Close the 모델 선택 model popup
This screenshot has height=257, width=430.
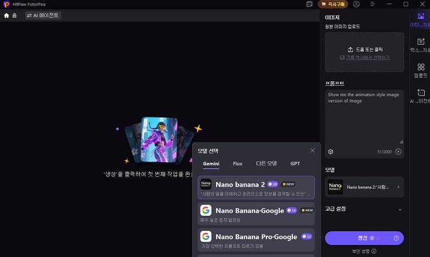[312, 151]
